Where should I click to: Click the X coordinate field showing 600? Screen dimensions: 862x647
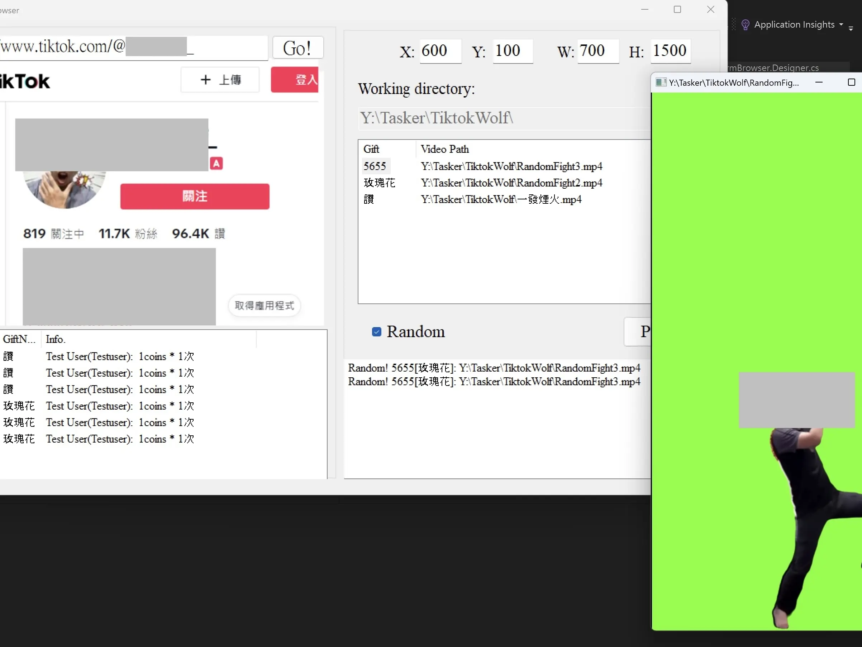coord(440,51)
